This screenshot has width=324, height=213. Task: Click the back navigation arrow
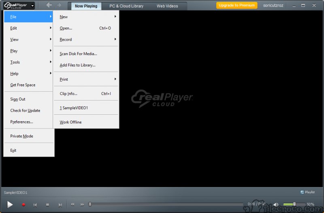pos(49,5)
